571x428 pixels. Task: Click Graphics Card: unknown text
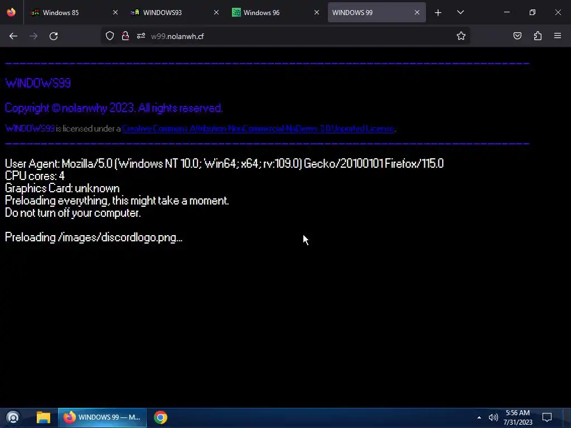[62, 188]
